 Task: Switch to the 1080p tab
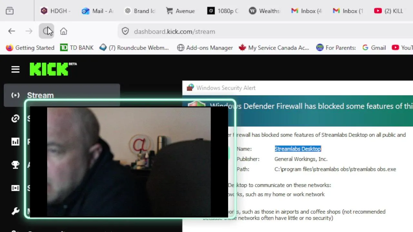pos(223,11)
